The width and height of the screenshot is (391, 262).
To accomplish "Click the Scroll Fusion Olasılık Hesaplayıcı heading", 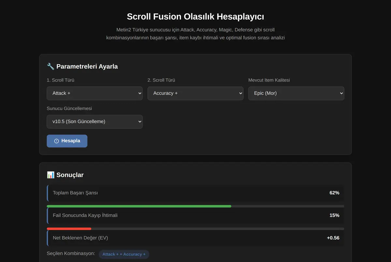I will 195,17.
